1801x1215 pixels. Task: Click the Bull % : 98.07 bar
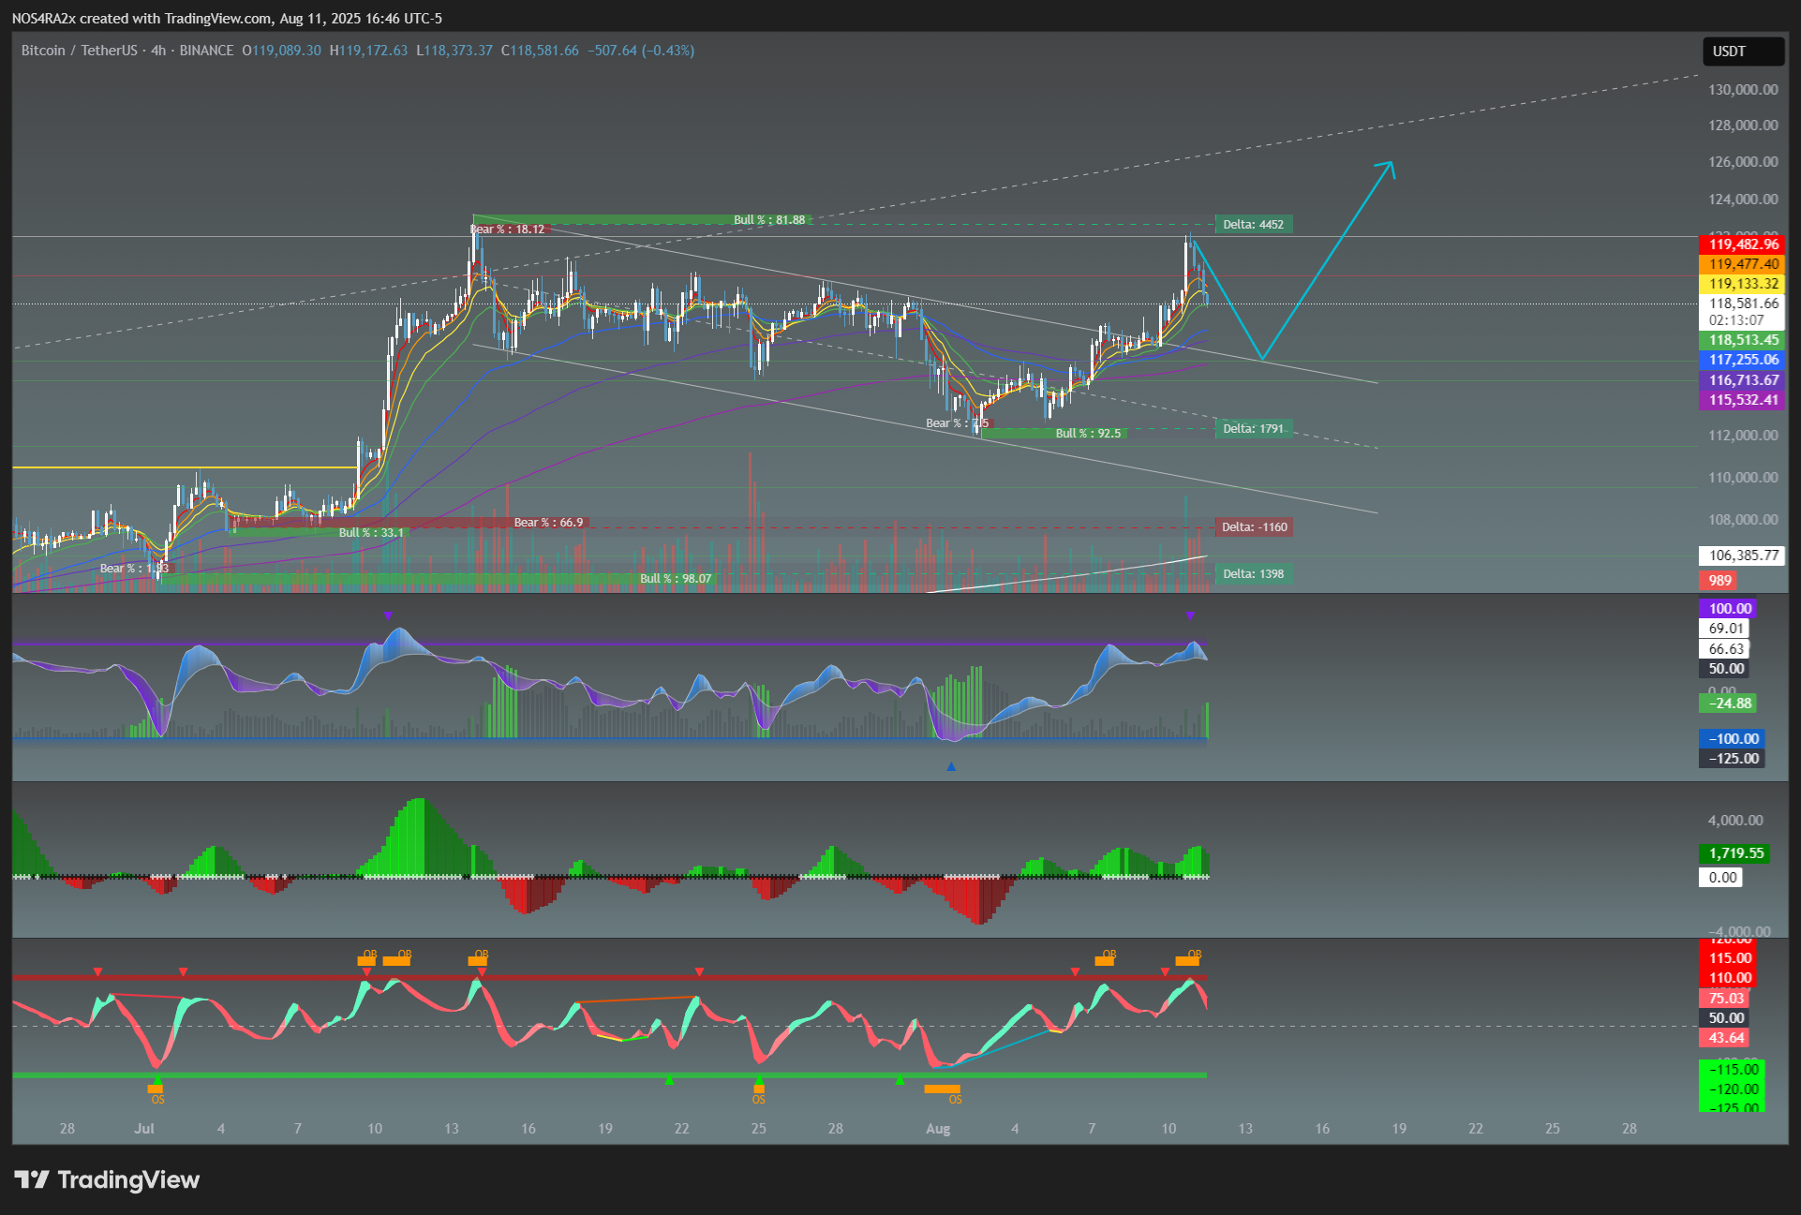(439, 579)
